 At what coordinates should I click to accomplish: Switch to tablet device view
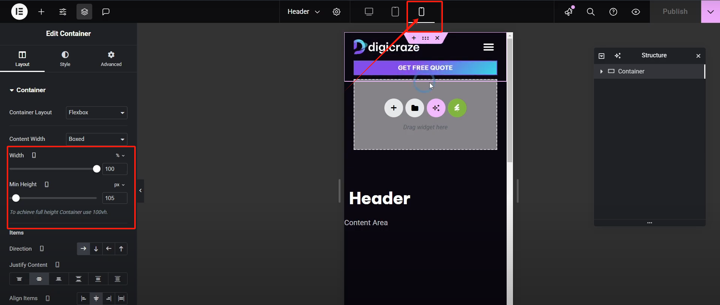[x=395, y=12]
